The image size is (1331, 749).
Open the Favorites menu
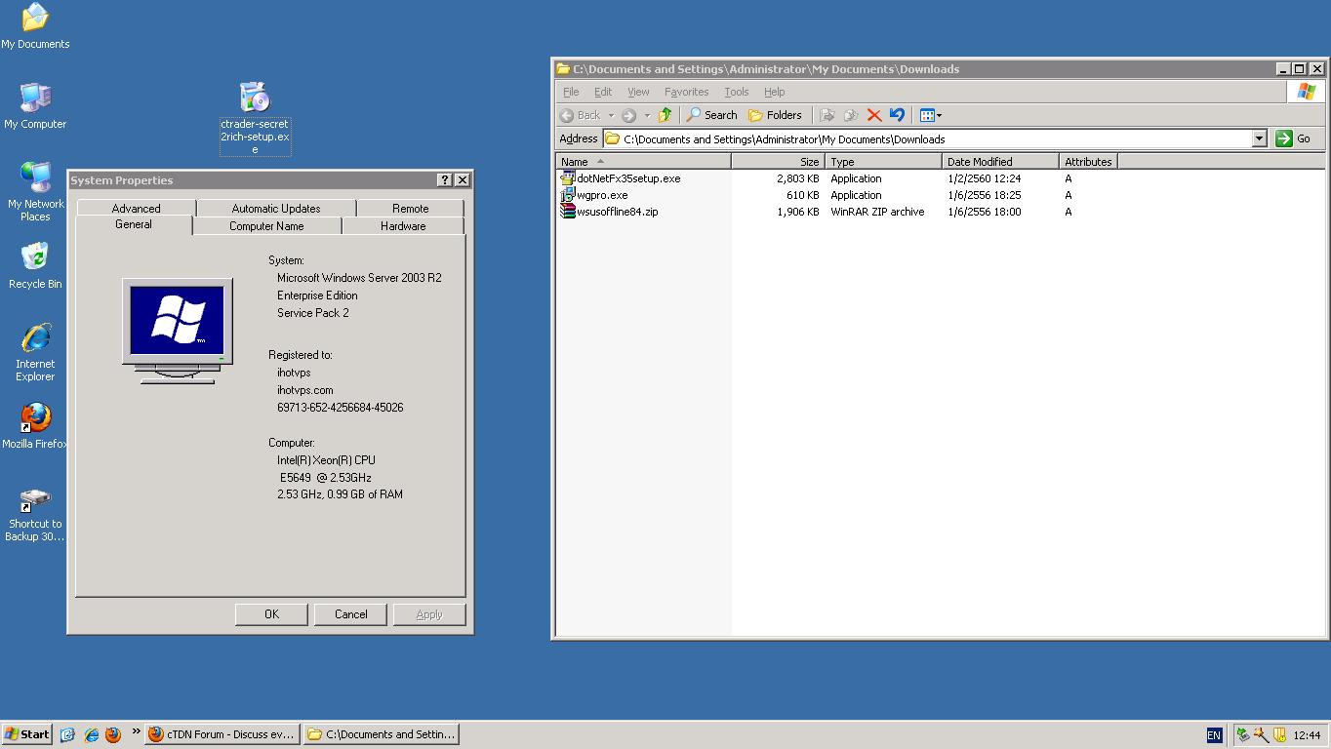pos(686,92)
